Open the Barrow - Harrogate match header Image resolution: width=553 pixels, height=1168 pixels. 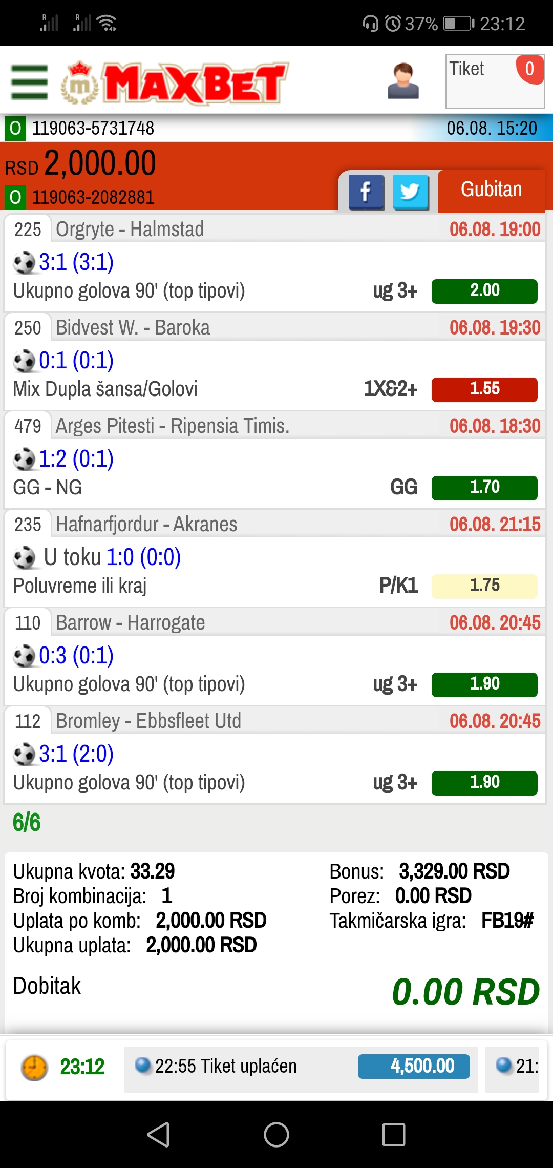(275, 622)
